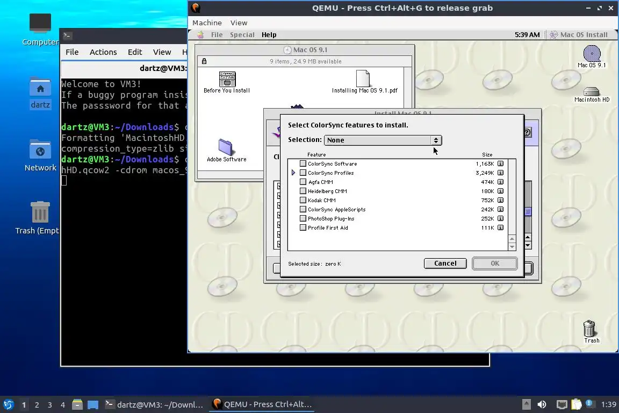The width and height of the screenshot is (619, 413).
Task: Show info for Profile First Aid feature
Action: (500, 227)
